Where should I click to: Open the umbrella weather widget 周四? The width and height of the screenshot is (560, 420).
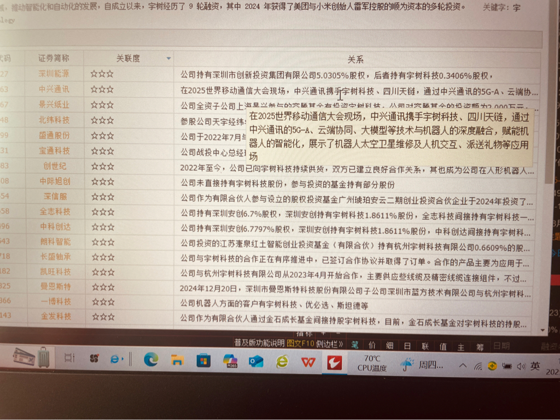click(423, 365)
